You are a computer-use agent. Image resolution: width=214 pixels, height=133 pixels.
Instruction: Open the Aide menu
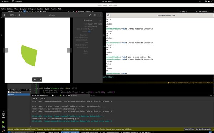pos(60,9)
